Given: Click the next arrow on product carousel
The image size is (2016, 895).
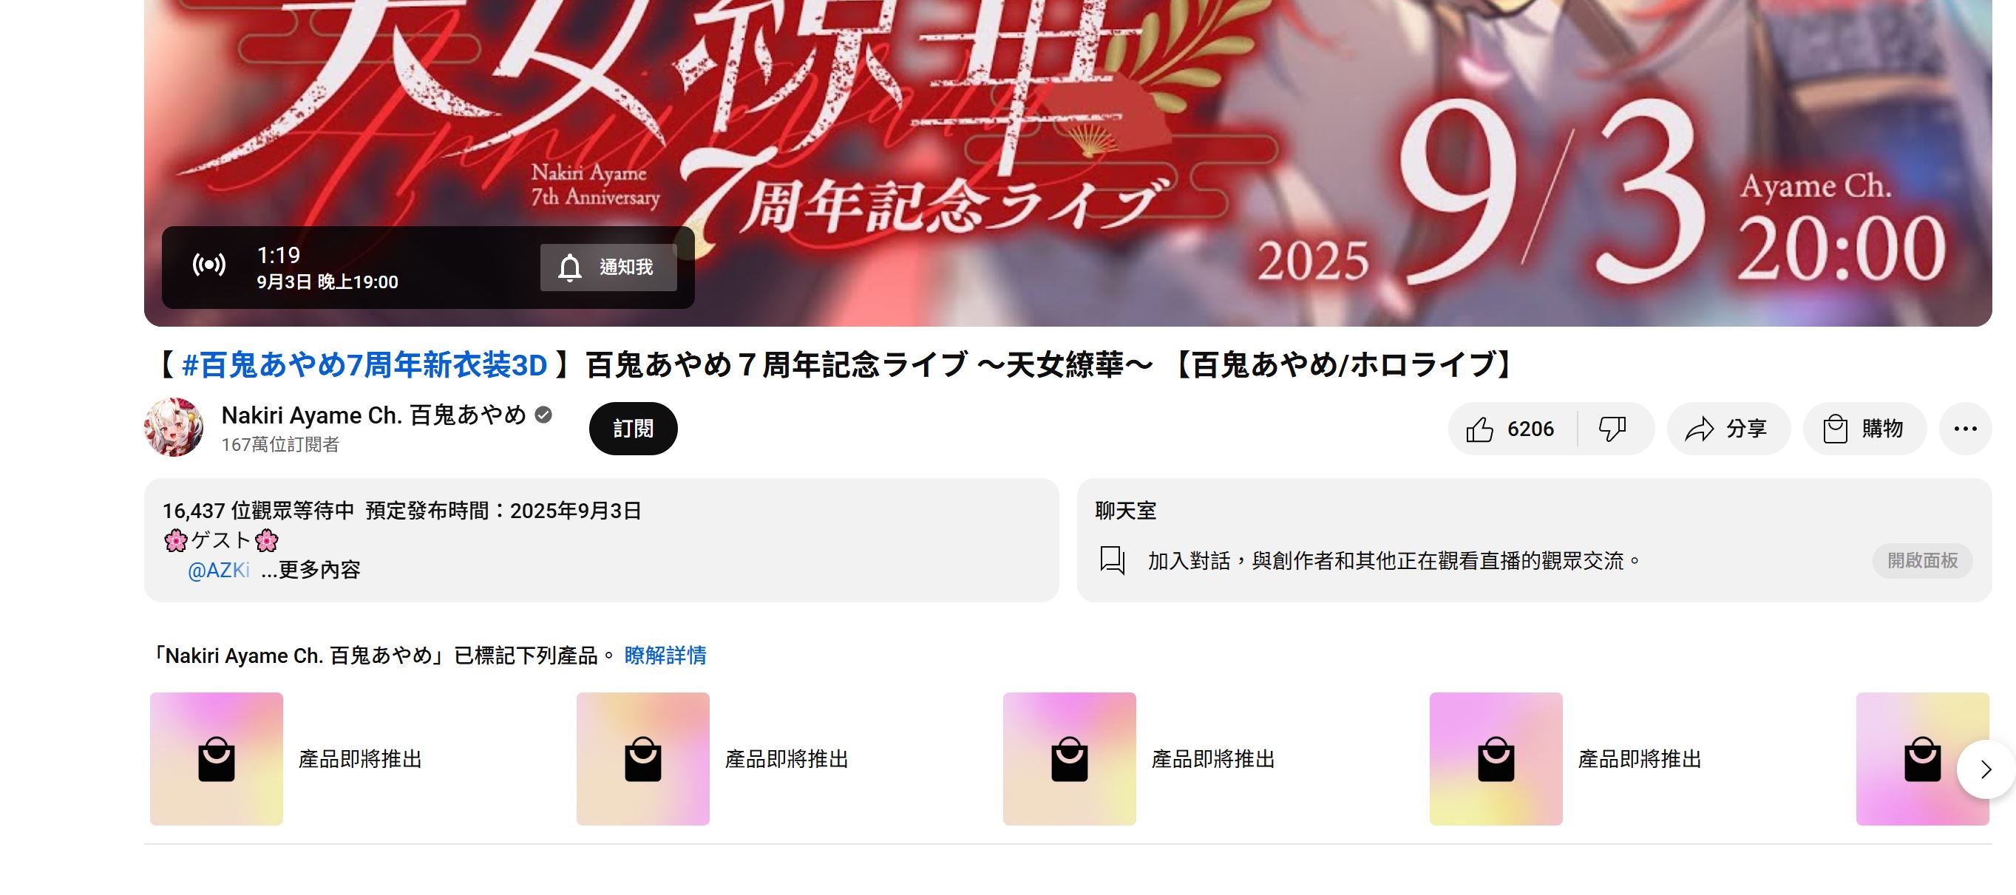Looking at the screenshot, I should click(x=1986, y=770).
